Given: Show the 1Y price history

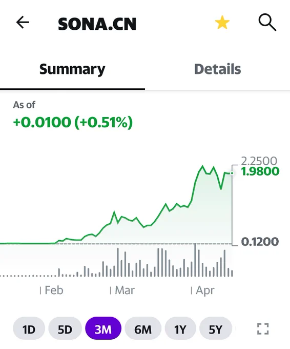Looking at the screenshot, I should pyautogui.click(x=180, y=329).
